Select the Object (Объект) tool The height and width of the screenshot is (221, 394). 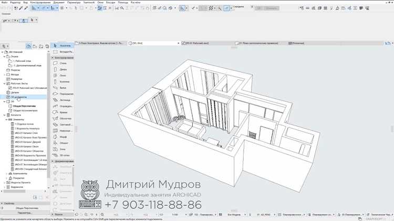click(x=63, y=143)
